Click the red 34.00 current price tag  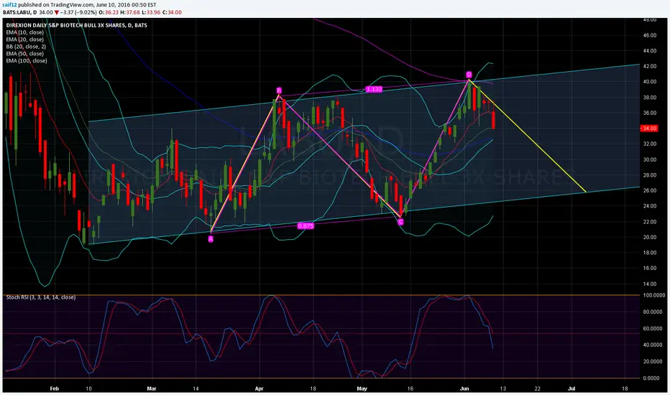click(649, 128)
